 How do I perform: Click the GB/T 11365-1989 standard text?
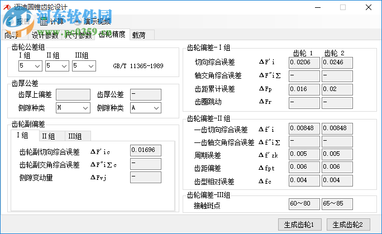pos(138,66)
